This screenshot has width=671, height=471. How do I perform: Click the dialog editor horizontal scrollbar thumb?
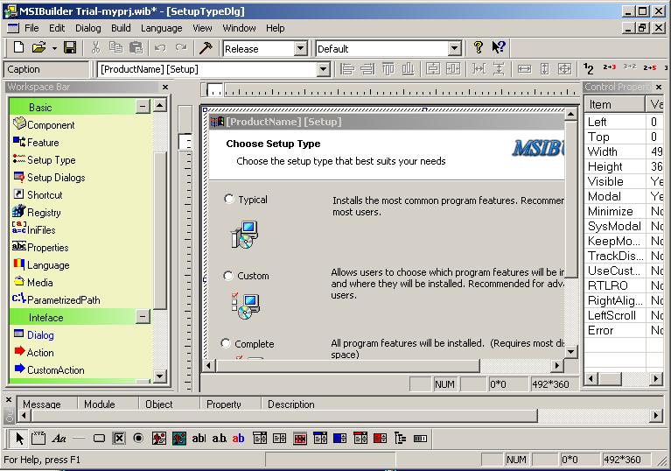click(x=348, y=366)
